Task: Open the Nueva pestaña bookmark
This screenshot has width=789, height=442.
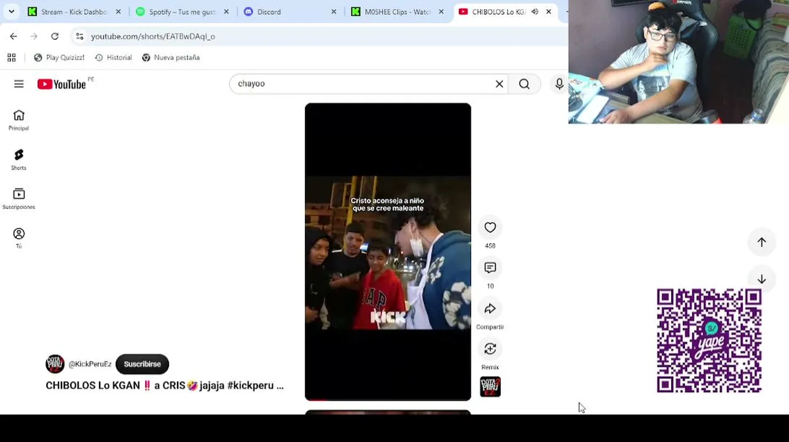Action: pos(171,58)
